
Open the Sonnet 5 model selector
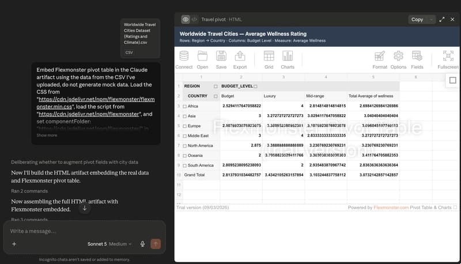(109, 244)
